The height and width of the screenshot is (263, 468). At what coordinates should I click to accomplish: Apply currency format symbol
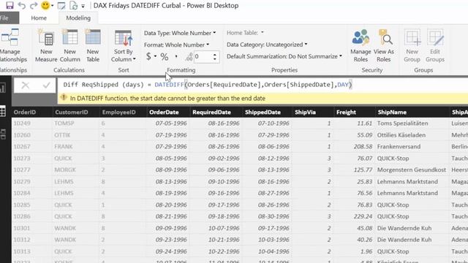(x=148, y=56)
